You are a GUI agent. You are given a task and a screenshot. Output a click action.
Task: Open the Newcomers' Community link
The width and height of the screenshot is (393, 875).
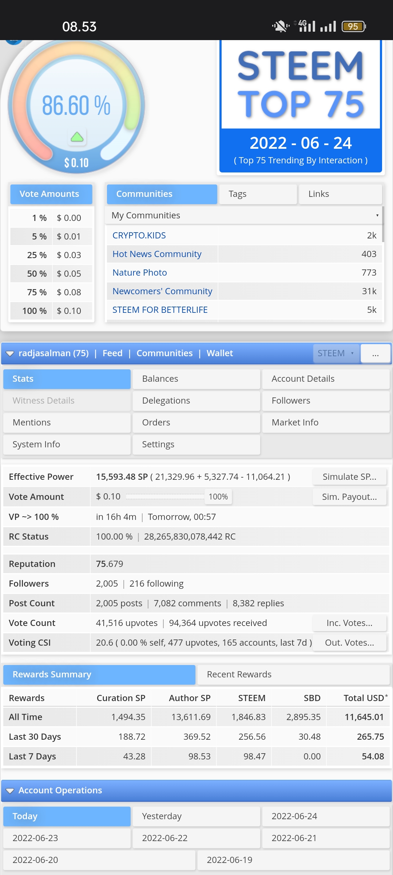click(x=162, y=291)
